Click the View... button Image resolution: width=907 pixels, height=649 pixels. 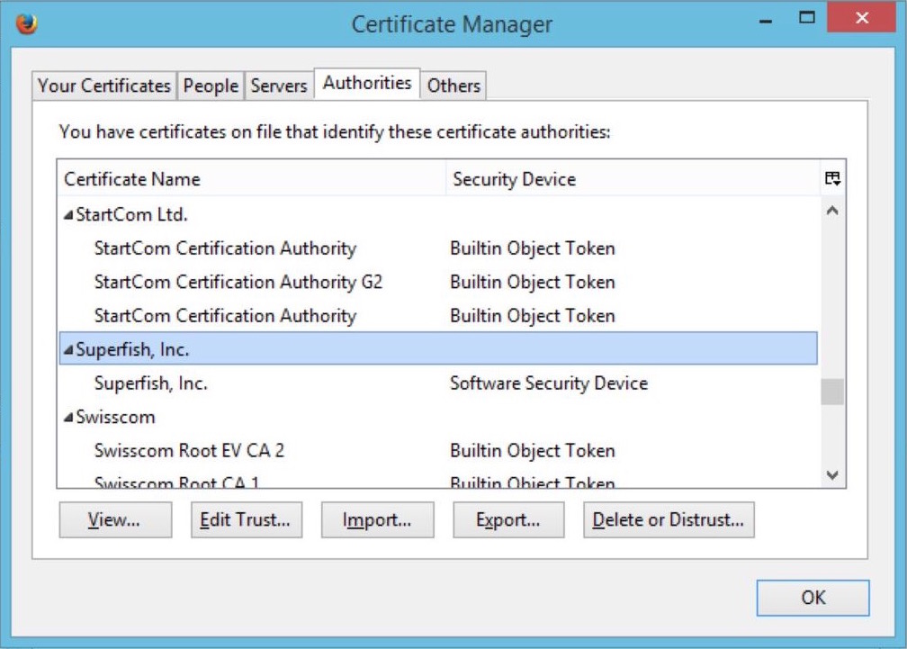coord(115,519)
